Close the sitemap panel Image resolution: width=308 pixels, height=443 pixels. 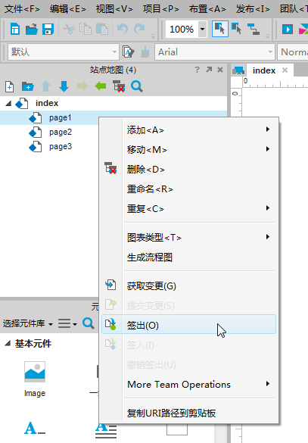pos(220,70)
